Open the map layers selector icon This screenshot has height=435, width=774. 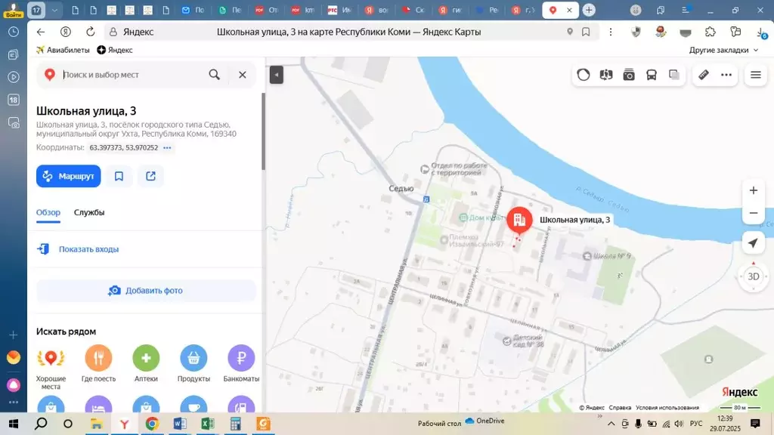pos(674,75)
